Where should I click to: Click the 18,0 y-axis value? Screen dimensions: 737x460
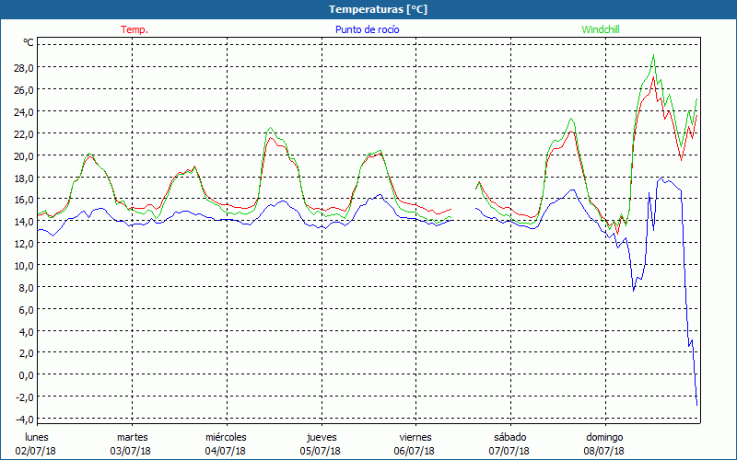click(24, 178)
